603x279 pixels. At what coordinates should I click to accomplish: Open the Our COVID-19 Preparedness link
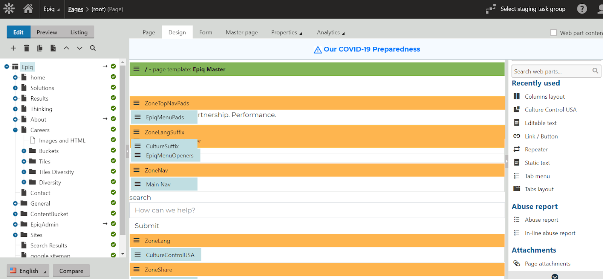coord(372,49)
